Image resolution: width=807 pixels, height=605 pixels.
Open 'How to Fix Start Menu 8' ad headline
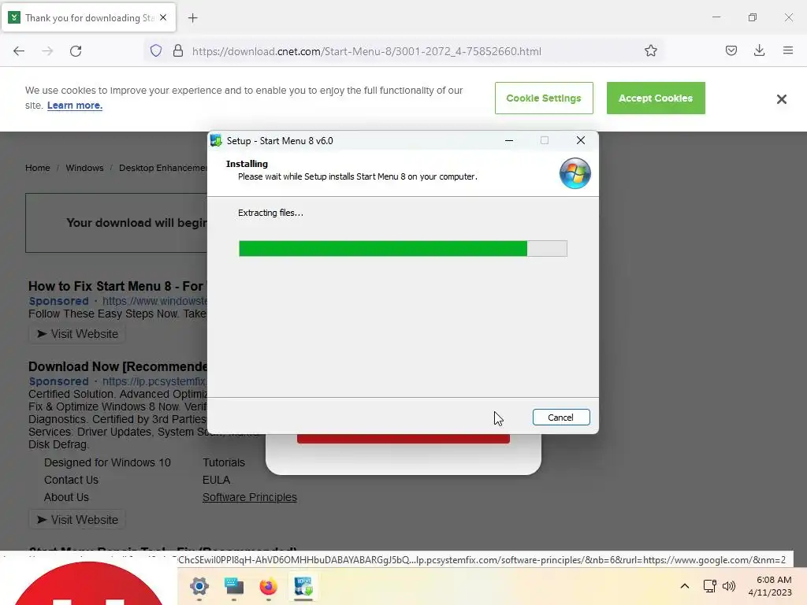coord(117,286)
